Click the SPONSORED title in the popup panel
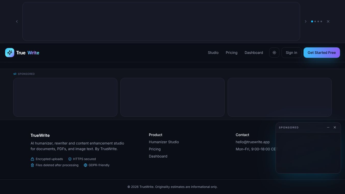Screen dimensions: 345x194 click(289, 127)
